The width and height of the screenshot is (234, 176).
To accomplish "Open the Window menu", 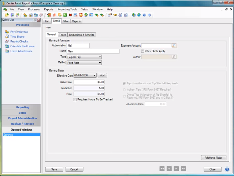I will 97,9.
